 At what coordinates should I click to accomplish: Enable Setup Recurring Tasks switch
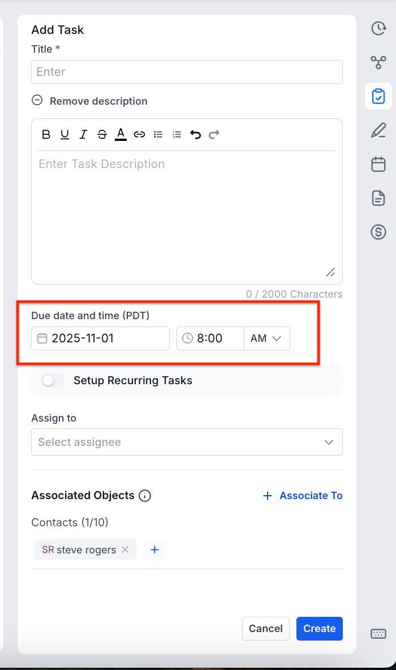[53, 381]
